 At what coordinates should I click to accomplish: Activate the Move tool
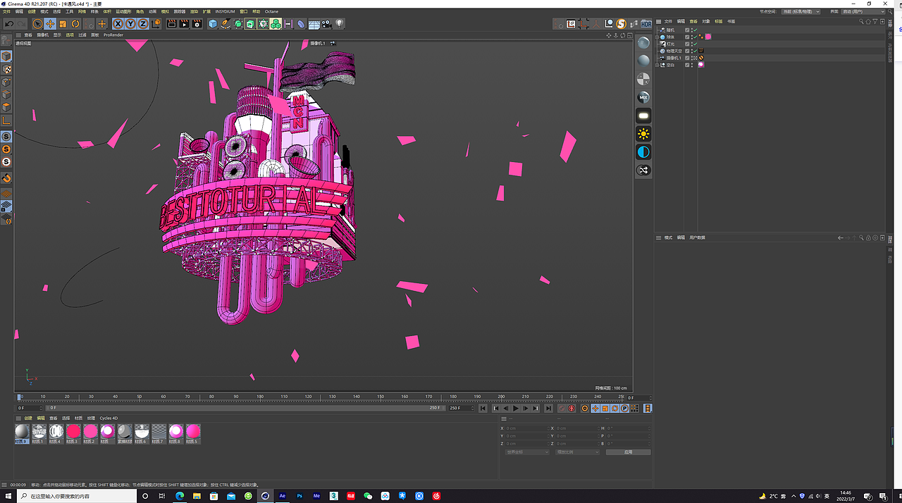pos(50,24)
